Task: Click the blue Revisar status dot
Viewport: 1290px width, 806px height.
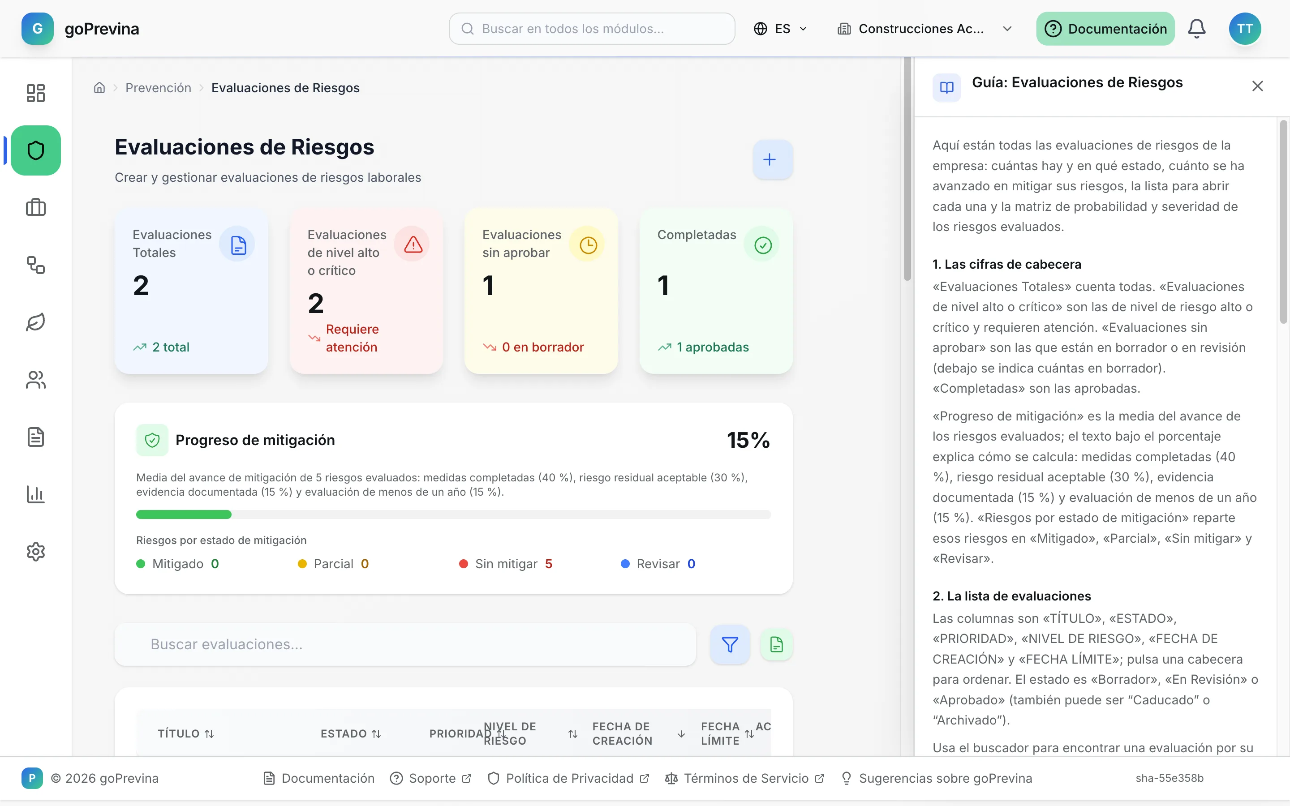Action: pos(625,564)
